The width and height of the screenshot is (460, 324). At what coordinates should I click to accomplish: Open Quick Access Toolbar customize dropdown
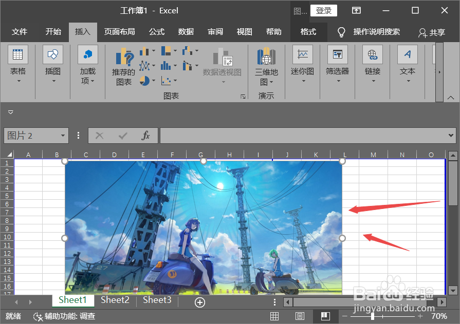click(11, 112)
